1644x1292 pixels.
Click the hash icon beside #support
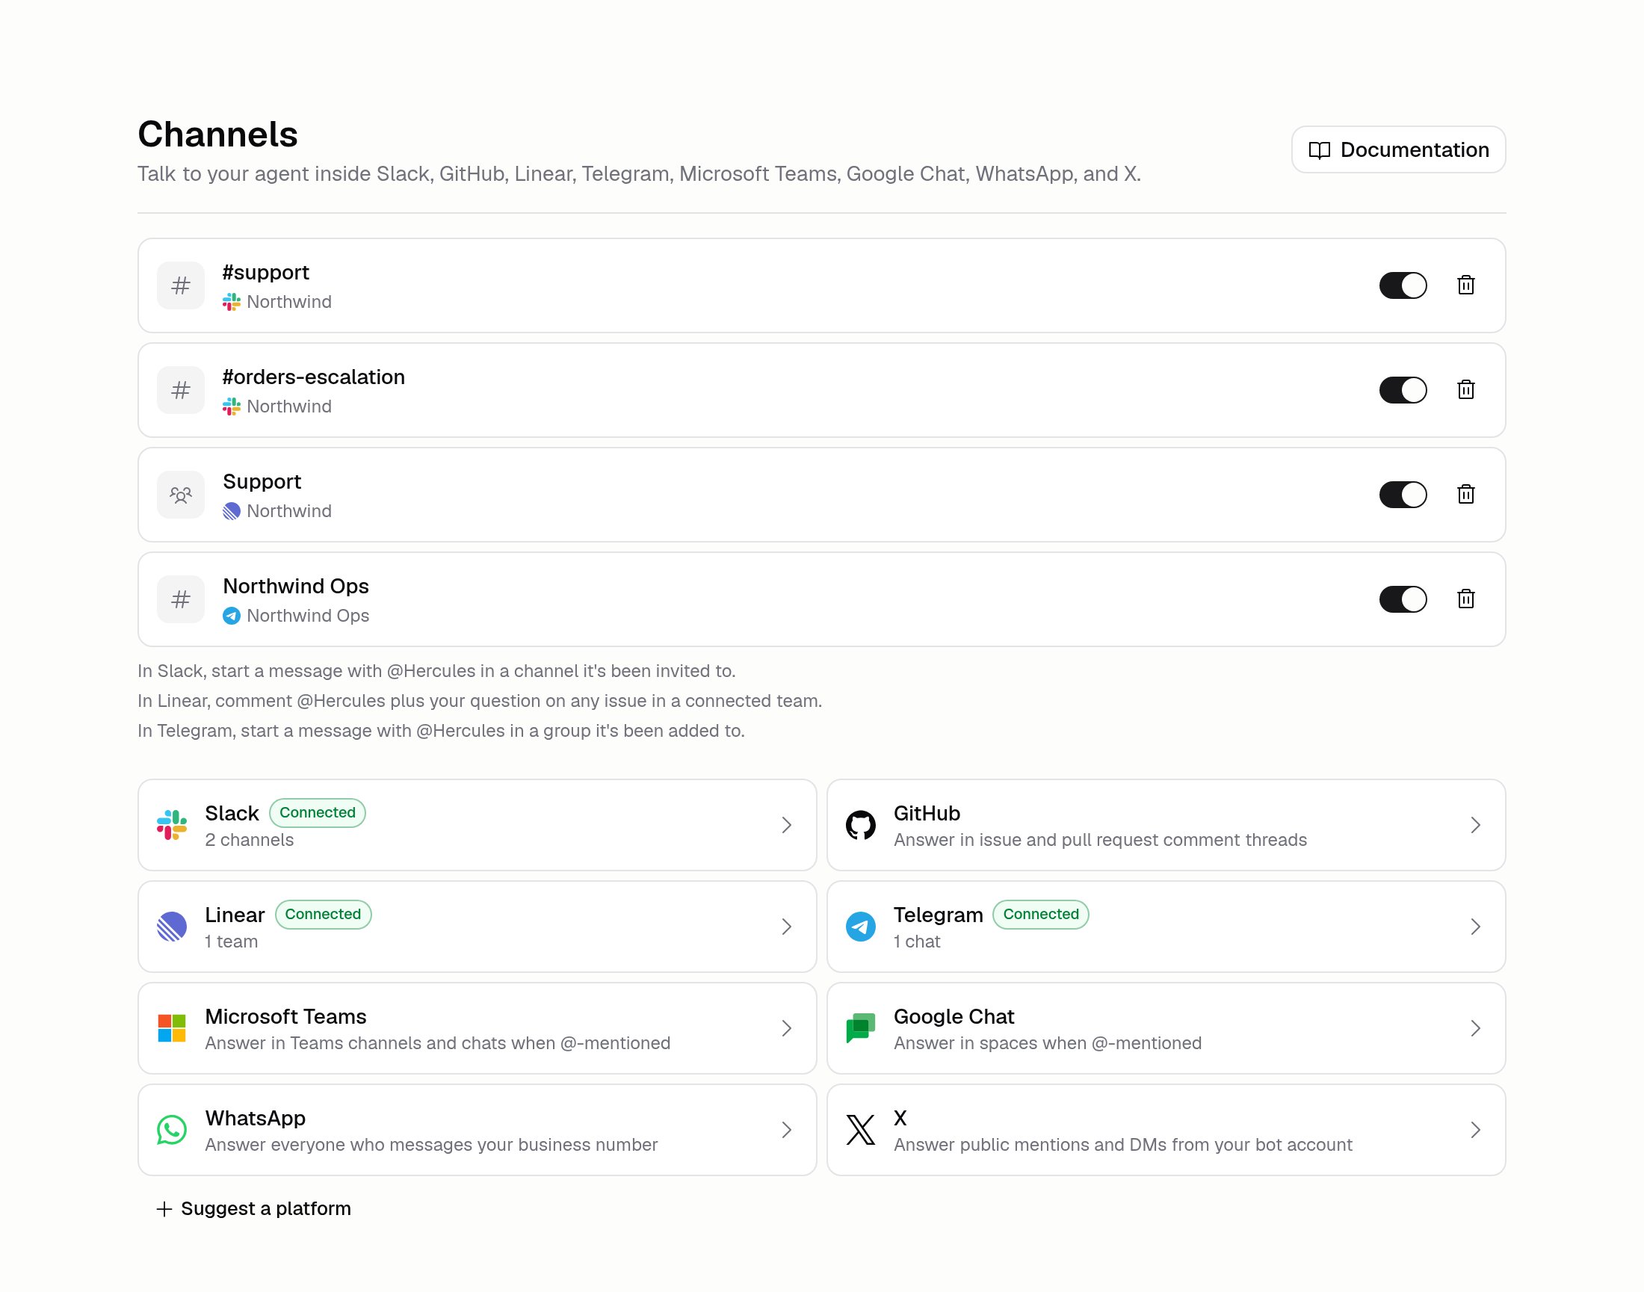(x=181, y=285)
